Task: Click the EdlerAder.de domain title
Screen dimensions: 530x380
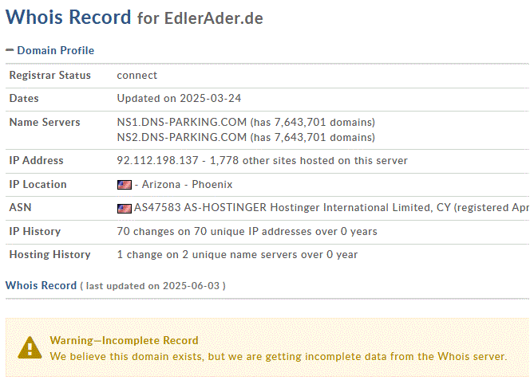Action: [x=214, y=18]
